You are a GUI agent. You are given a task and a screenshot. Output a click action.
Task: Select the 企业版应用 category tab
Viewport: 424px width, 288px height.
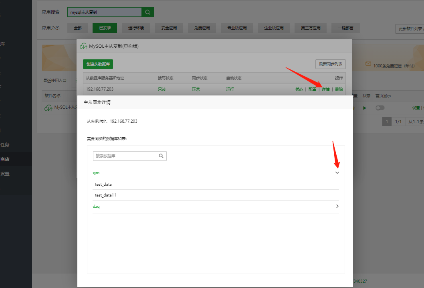pyautogui.click(x=274, y=28)
